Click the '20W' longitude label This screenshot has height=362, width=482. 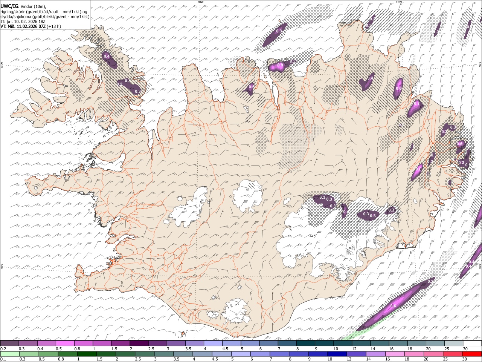click(x=200, y=2)
